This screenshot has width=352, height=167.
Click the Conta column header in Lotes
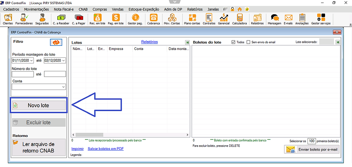tap(149, 49)
